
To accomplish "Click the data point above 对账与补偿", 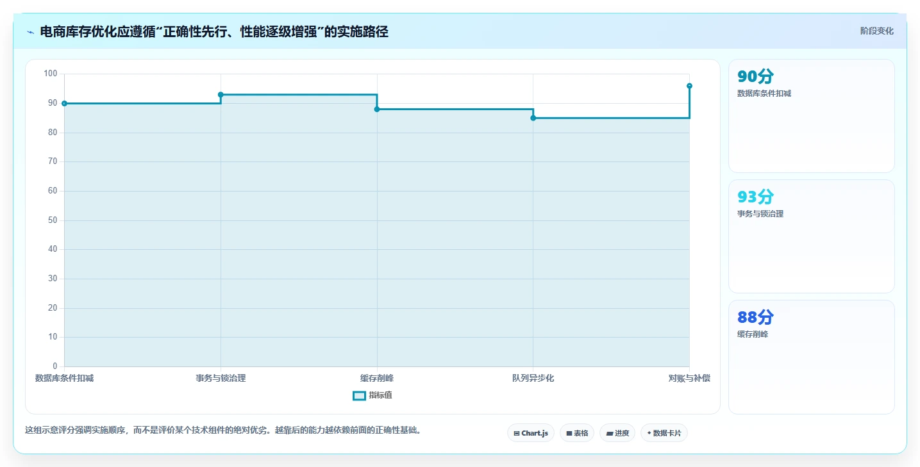I will [689, 86].
